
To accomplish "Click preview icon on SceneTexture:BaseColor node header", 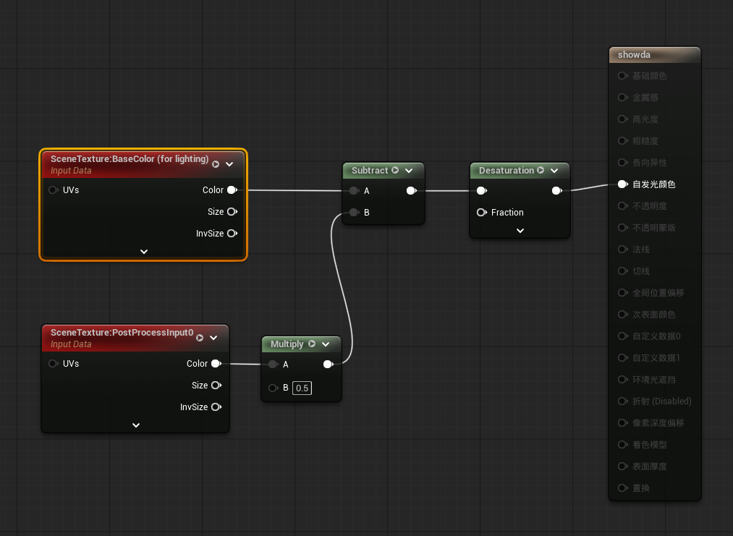I will pyautogui.click(x=216, y=164).
